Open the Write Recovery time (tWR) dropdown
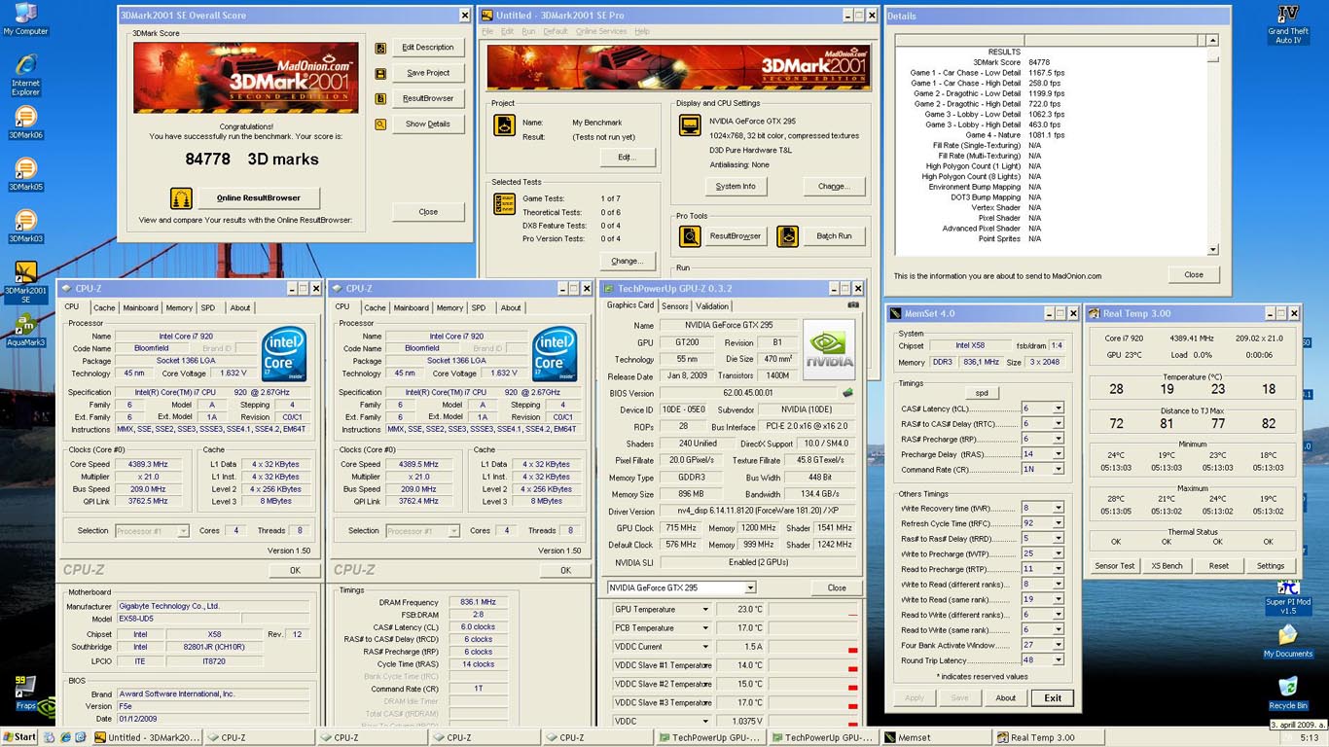The height and width of the screenshot is (747, 1329). point(1058,509)
